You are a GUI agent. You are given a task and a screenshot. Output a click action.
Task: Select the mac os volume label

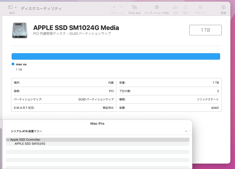[x=21, y=64]
